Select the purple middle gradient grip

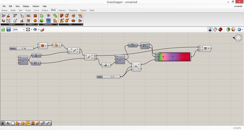173,57
